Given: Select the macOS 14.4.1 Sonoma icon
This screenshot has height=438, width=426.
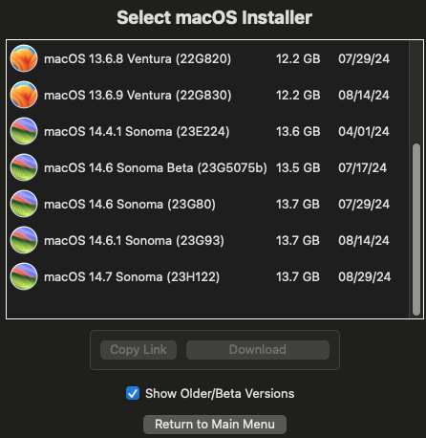Looking at the screenshot, I should click(x=24, y=131).
